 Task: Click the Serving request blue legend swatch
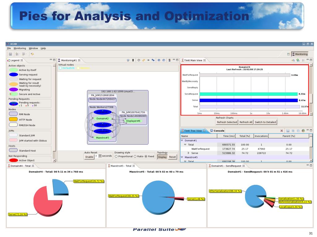point(14,74)
